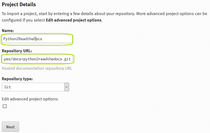Focus the Repository URL text box
Image resolution: width=210 pixels, height=133 pixels.
click(37, 59)
